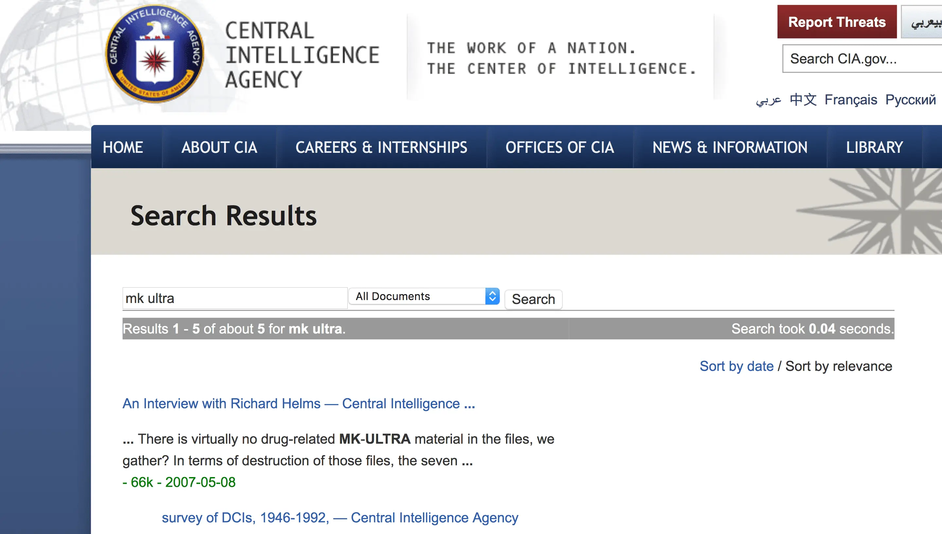Open the Richard Helms interview result
The height and width of the screenshot is (534, 942).
tap(298, 403)
